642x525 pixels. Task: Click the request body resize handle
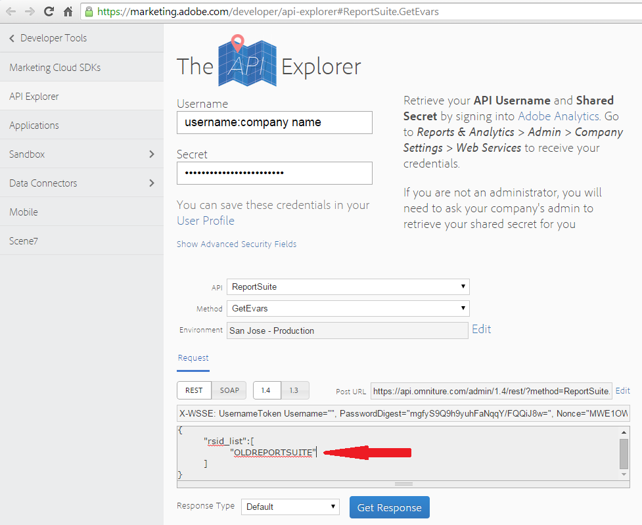(x=403, y=484)
